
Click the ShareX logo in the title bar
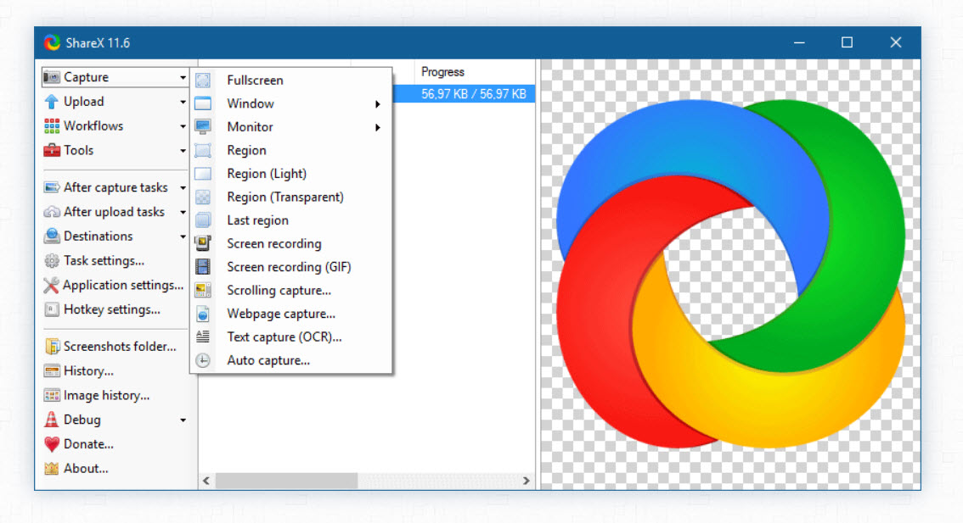tap(52, 43)
